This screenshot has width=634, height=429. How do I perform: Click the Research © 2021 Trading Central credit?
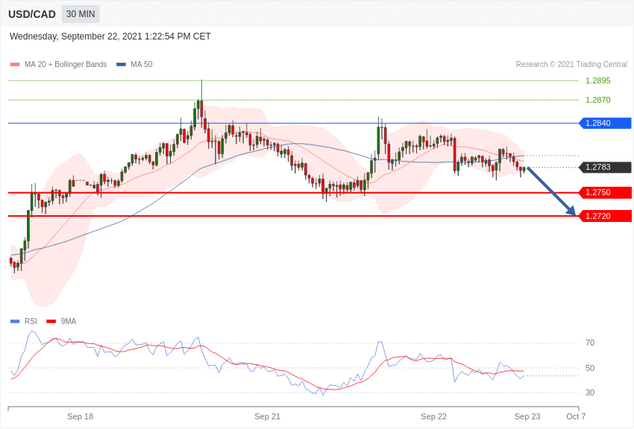point(571,64)
